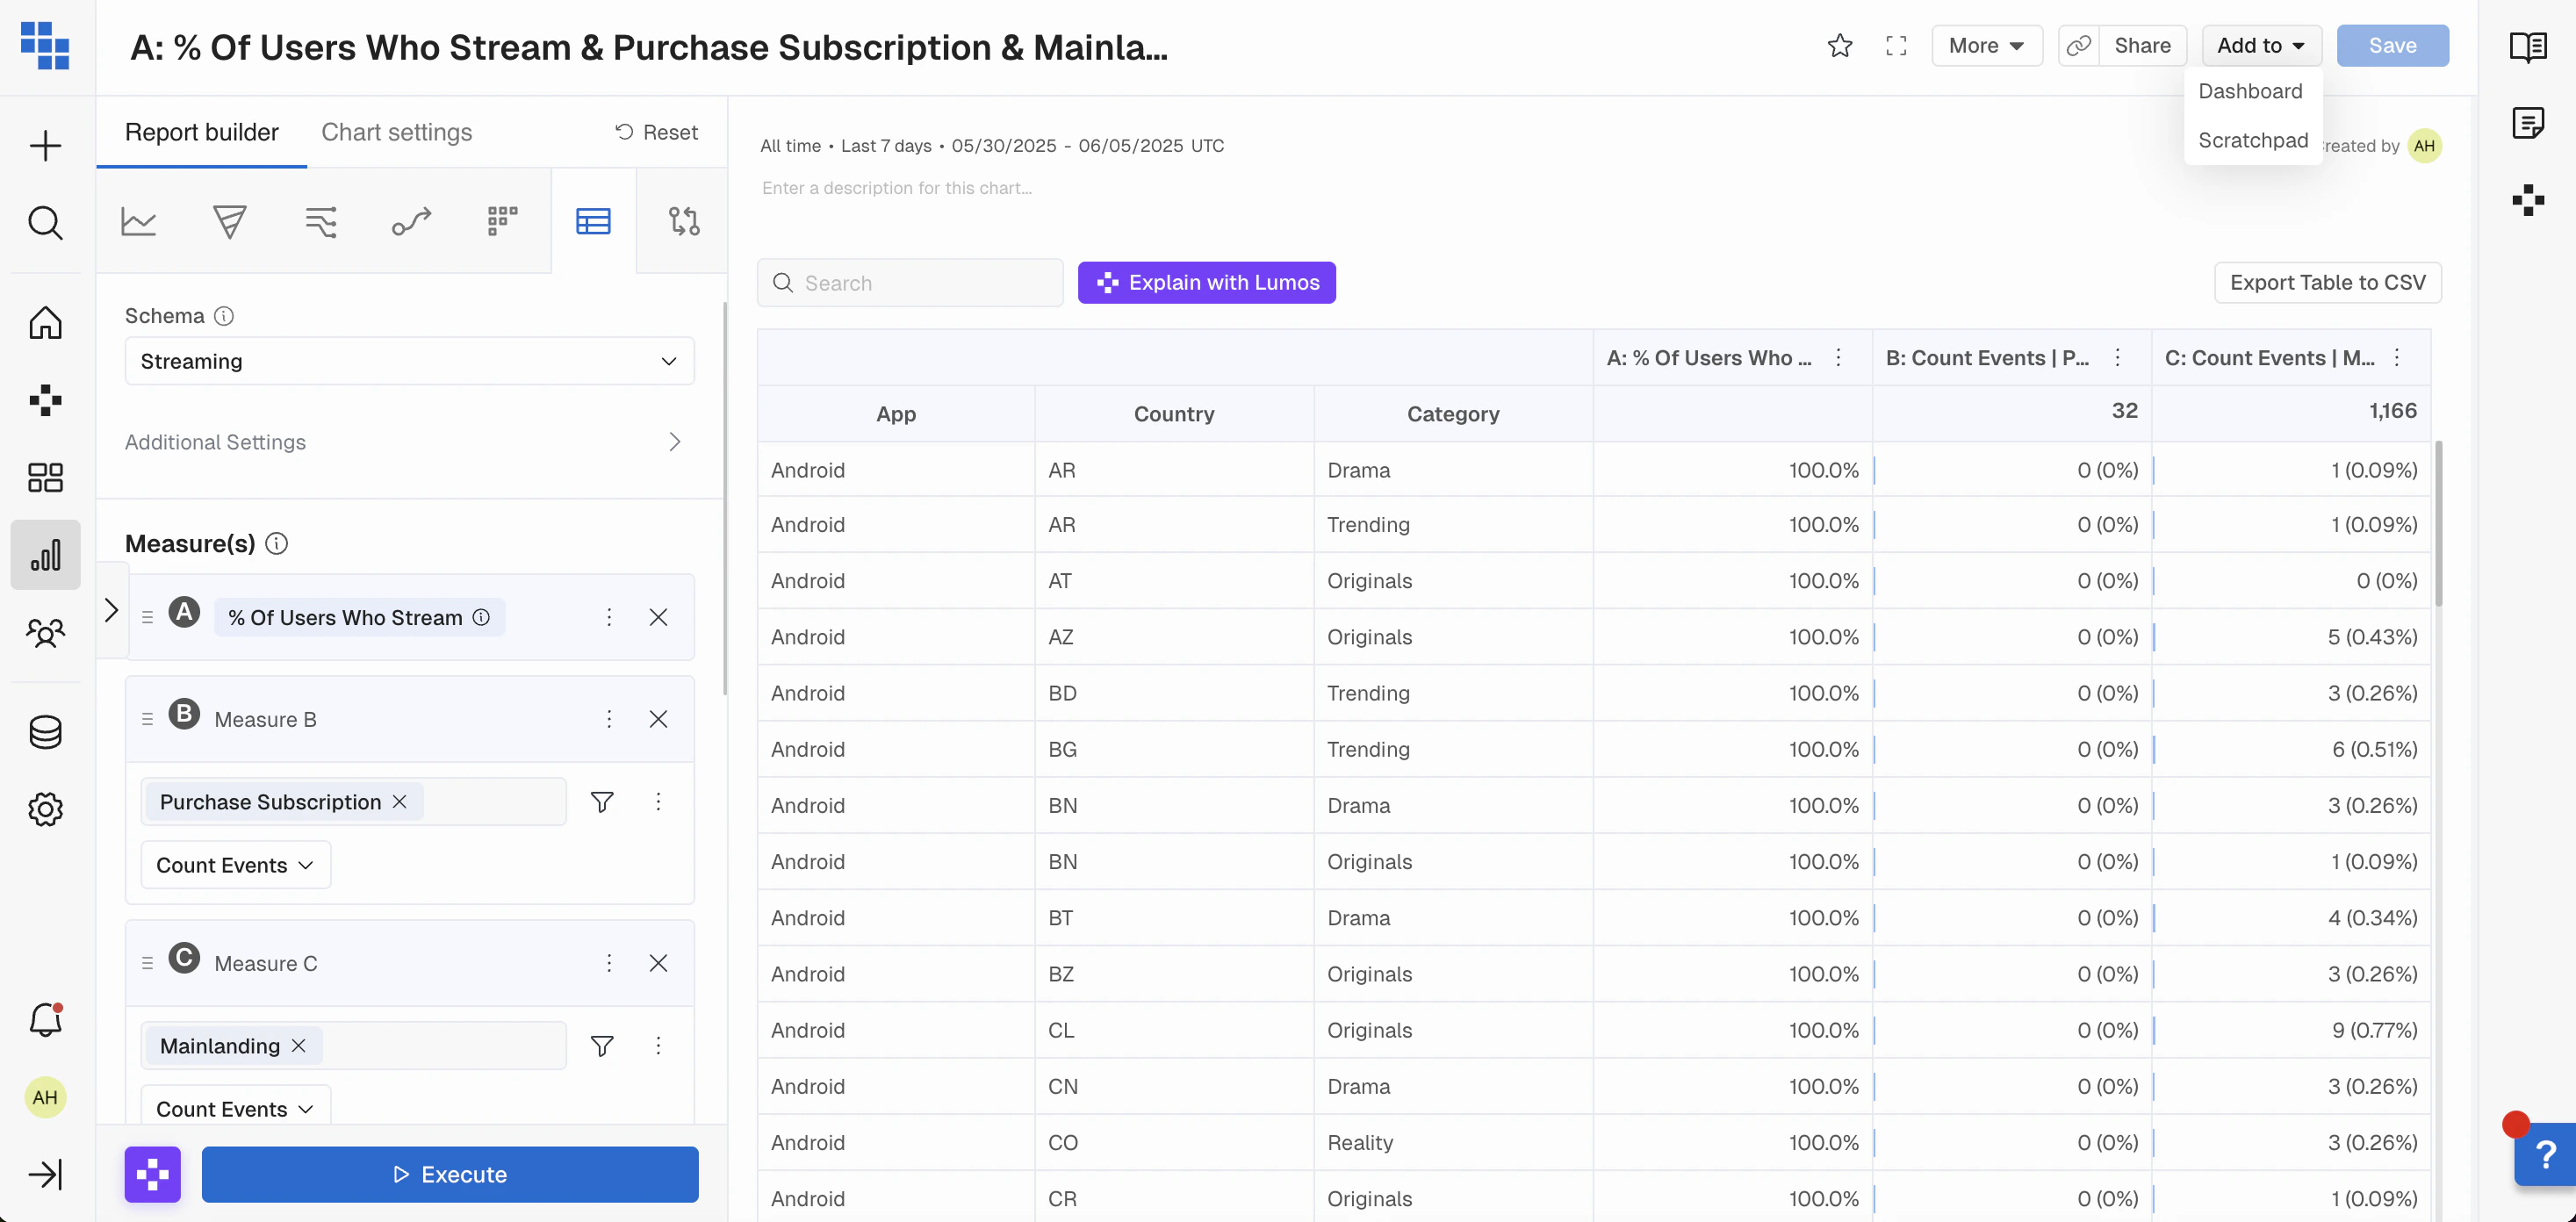The height and width of the screenshot is (1222, 2576).
Task: Open the filter icon for Purchase Subscription
Action: (602, 802)
